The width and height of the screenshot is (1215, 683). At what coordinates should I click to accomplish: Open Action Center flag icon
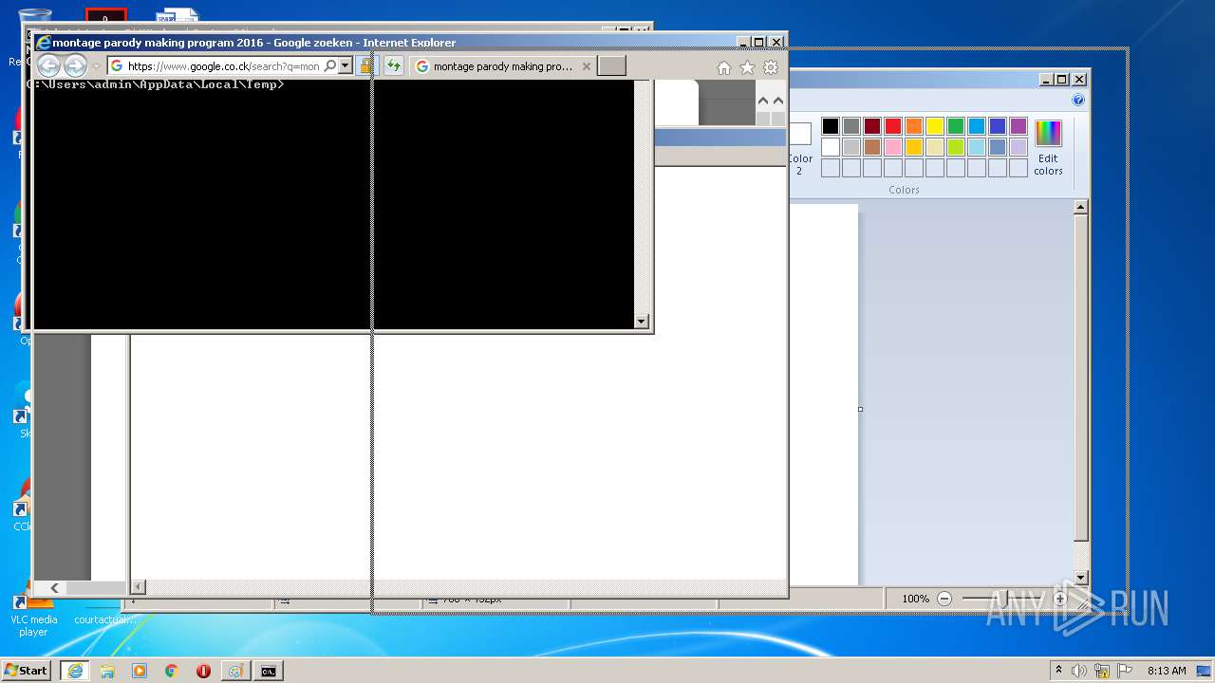(x=1125, y=671)
